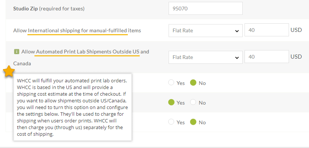Click the International shipping rate amount field
The image size is (309, 148).
pos(267,30)
